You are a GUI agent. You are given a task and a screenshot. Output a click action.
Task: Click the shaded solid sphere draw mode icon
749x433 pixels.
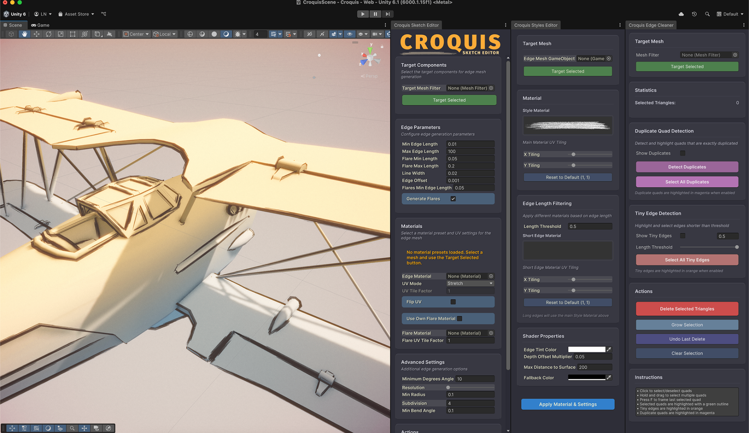214,34
